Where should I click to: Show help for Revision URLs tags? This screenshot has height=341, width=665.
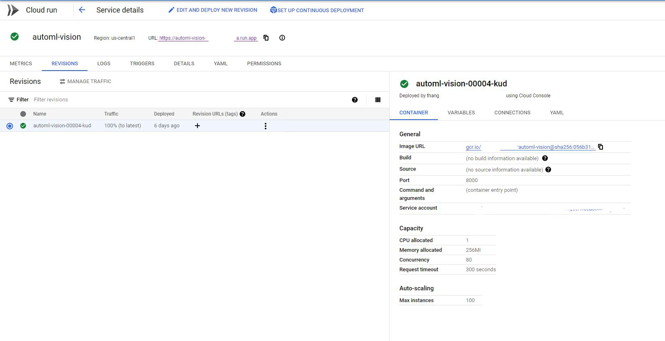(242, 114)
